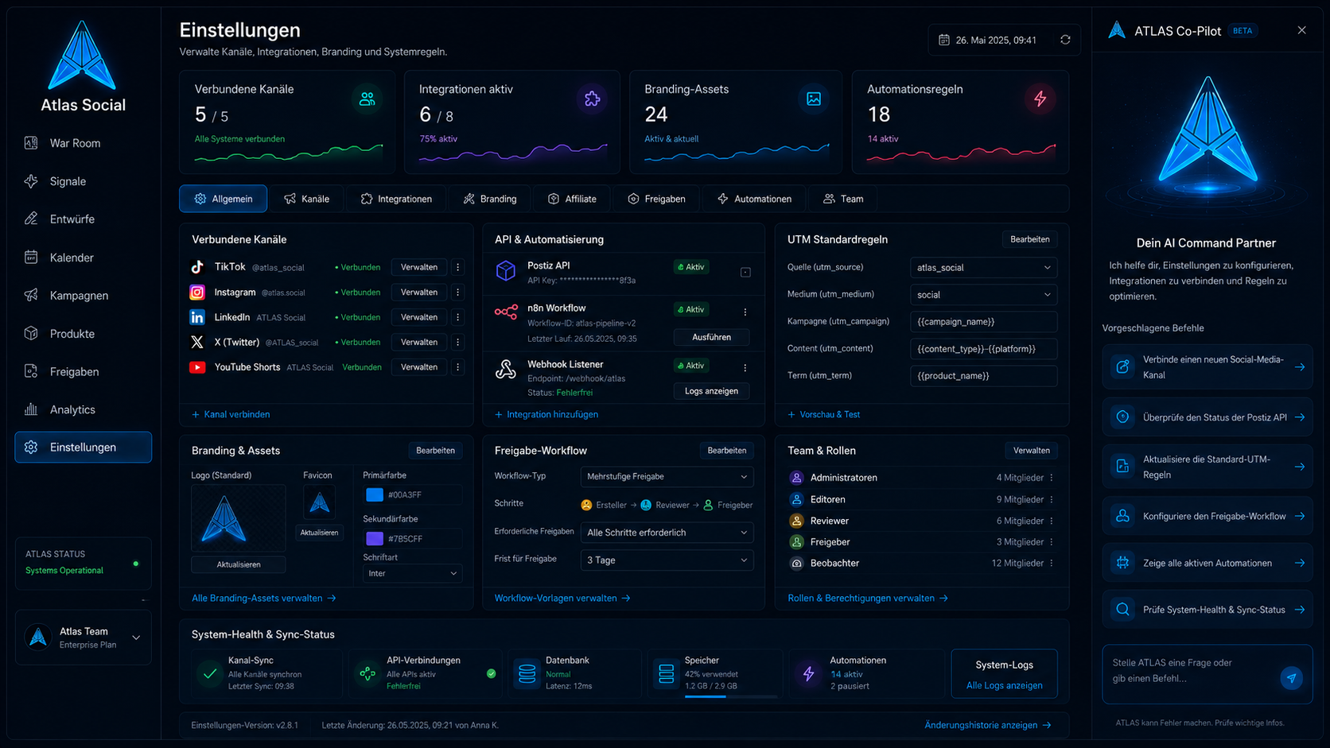Click the Analytics sidebar icon
Screen dimensions: 1330x748
[31, 409]
